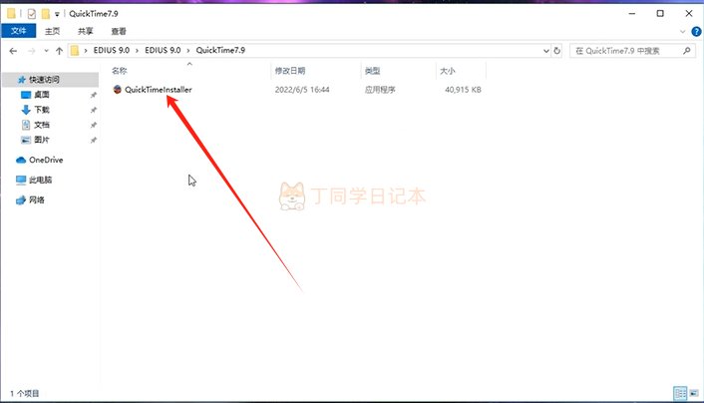Switch to the 共享 ribbon tab
The image size is (704, 403).
pos(86,31)
